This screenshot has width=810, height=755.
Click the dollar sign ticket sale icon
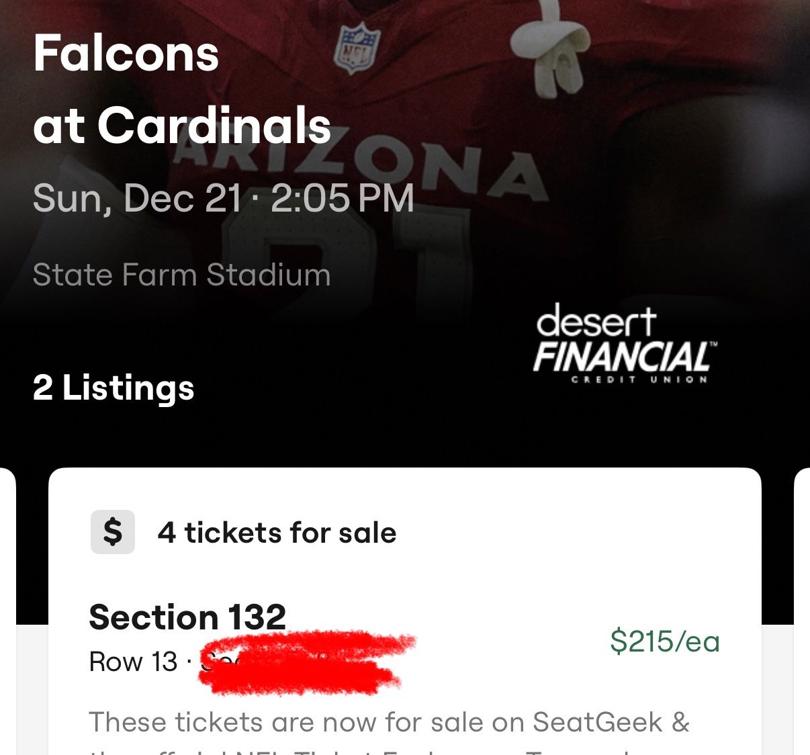[112, 533]
